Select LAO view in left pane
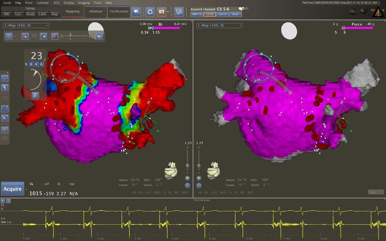Screen dimensions: 386x241 [x=148, y=192]
